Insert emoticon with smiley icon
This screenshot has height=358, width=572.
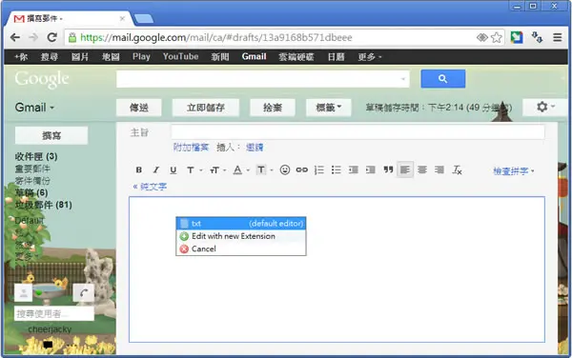coord(285,169)
